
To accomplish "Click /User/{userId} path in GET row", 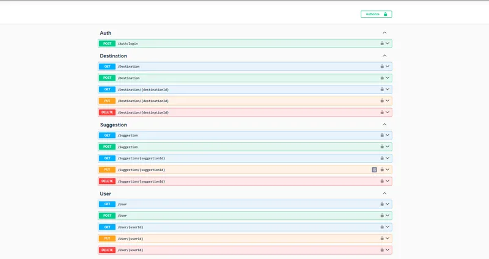I will click(x=130, y=227).
